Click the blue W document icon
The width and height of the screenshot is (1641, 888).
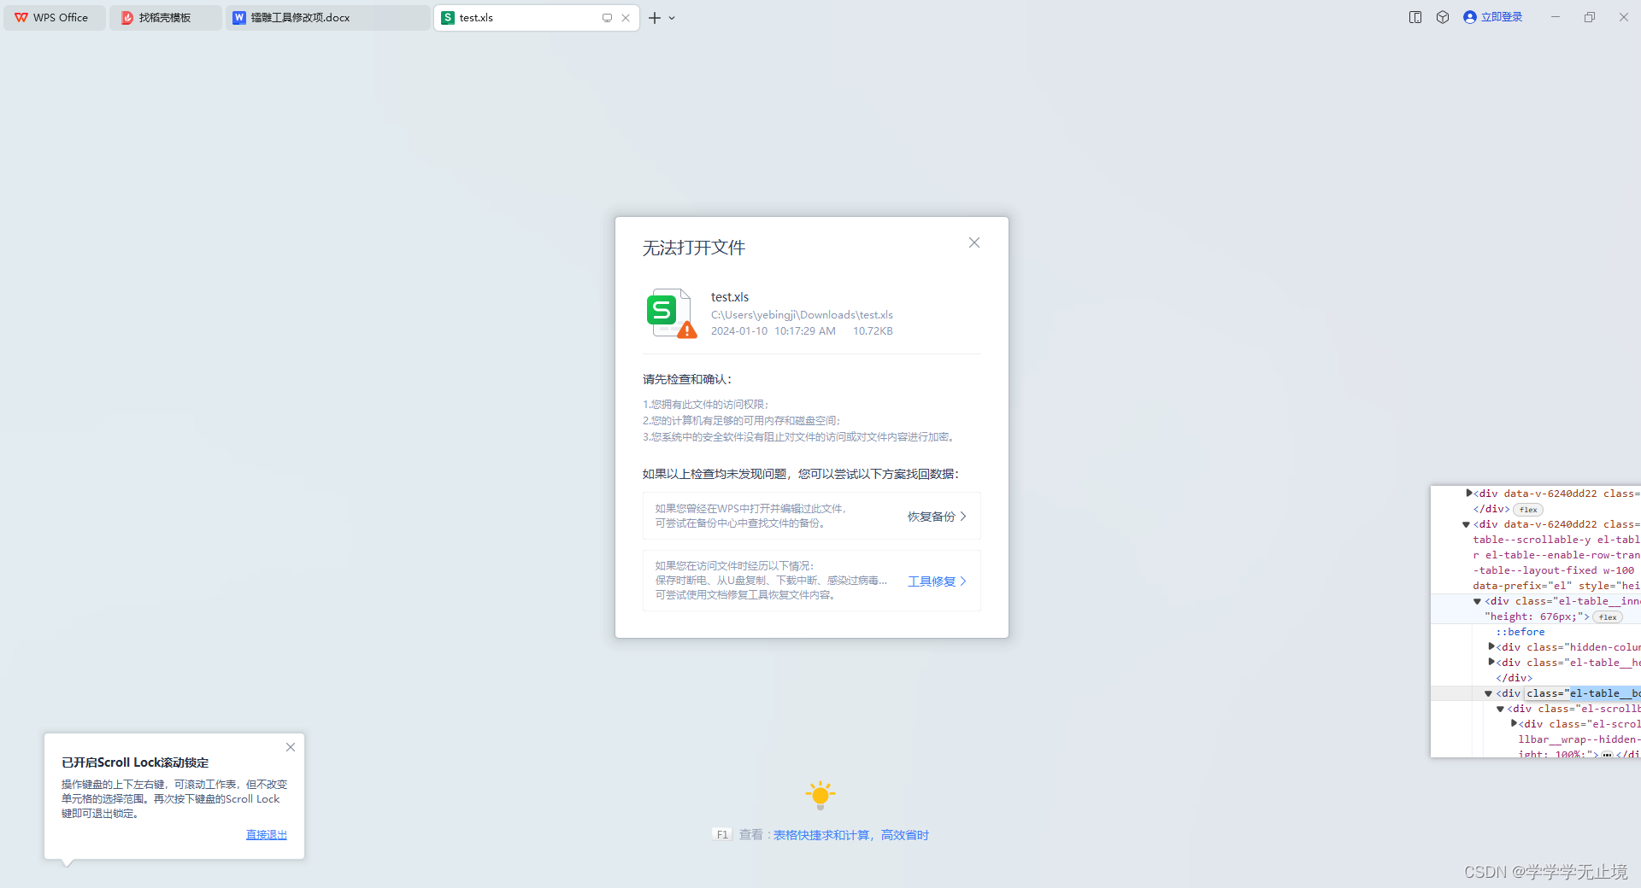(x=239, y=18)
